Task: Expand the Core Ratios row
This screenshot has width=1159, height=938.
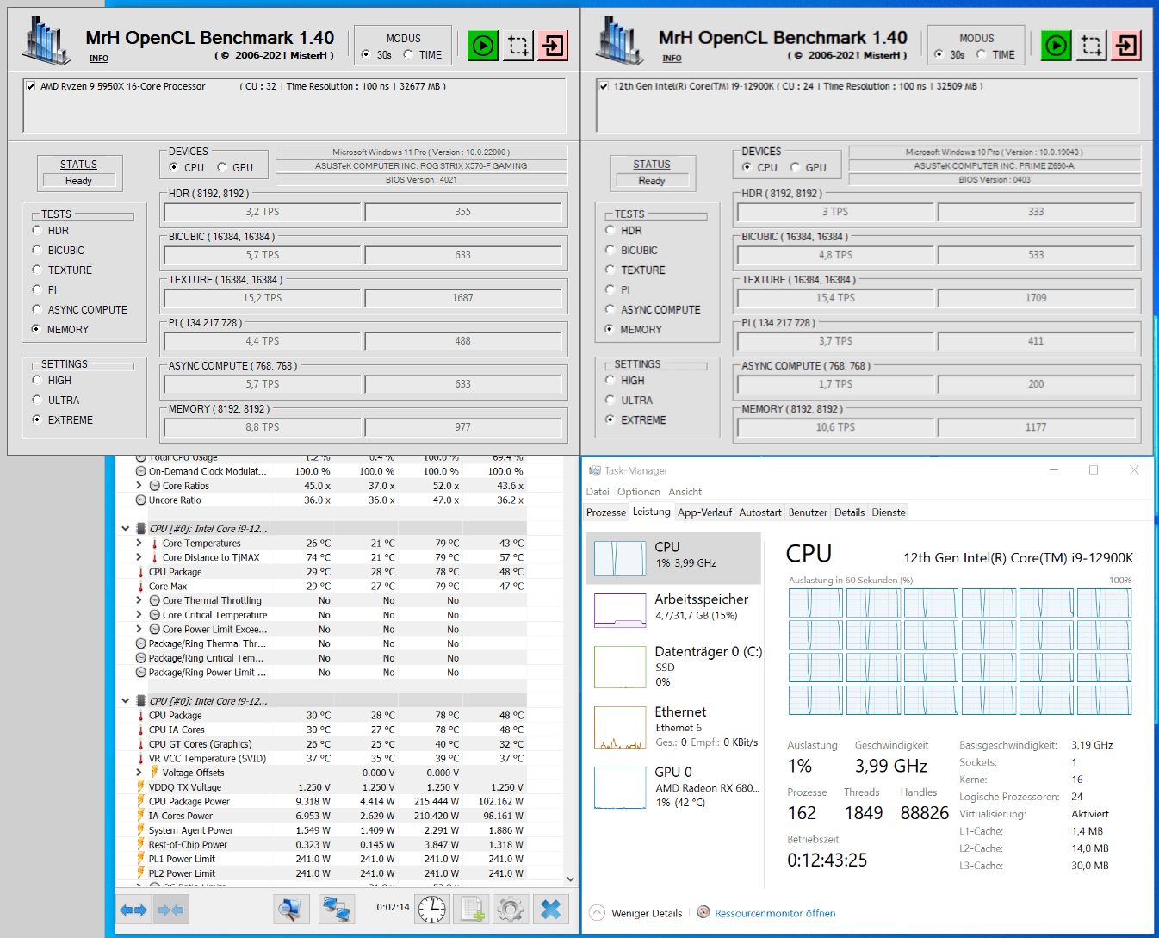Action: pyautogui.click(x=139, y=486)
